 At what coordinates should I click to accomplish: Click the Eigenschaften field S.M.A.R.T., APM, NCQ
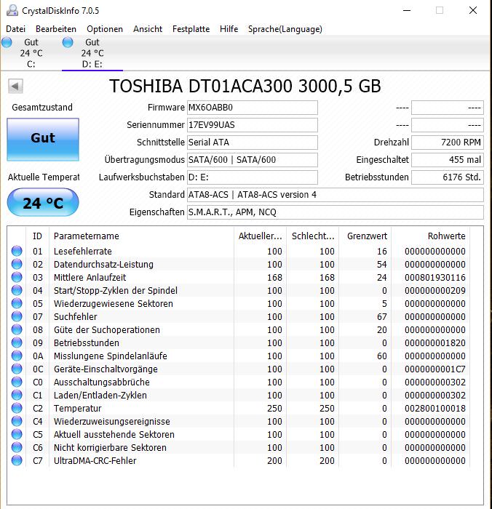(x=336, y=212)
